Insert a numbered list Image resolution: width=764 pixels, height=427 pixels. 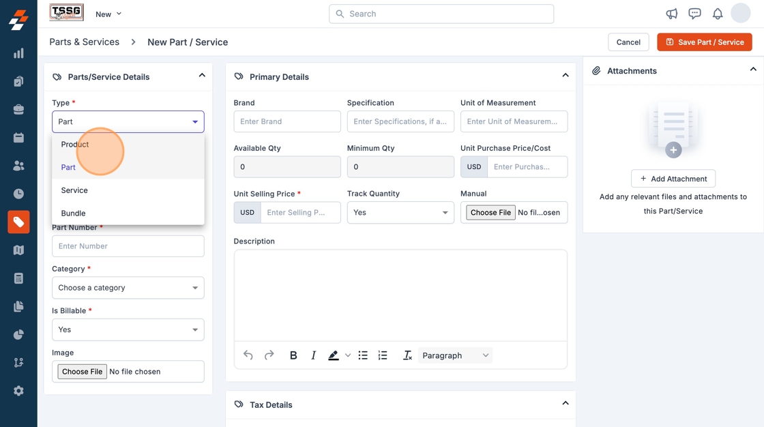(383, 355)
